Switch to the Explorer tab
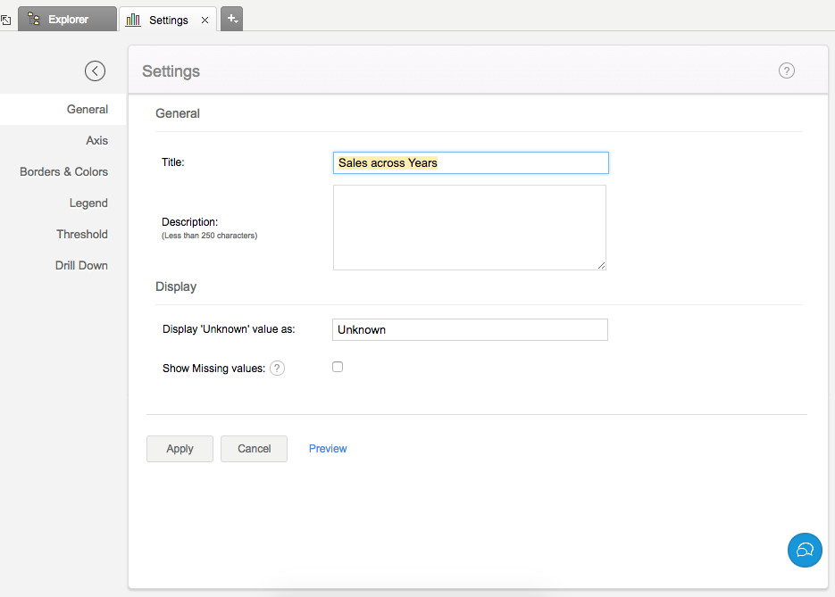 [68, 20]
